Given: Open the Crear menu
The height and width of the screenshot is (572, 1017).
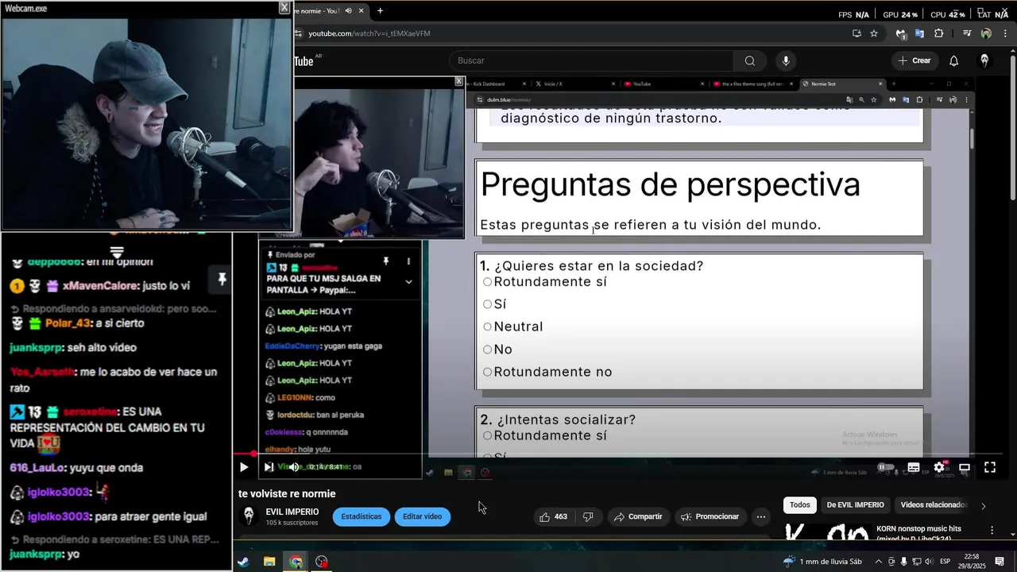Looking at the screenshot, I should [x=914, y=60].
